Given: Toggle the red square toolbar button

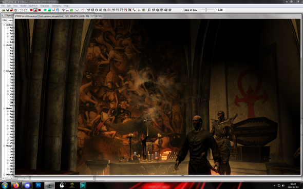Looking at the screenshot, I should 31,10.
